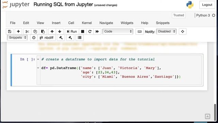Open the Edit menu
Viewport: 218px width, 123px height.
pyautogui.click(x=26, y=23)
